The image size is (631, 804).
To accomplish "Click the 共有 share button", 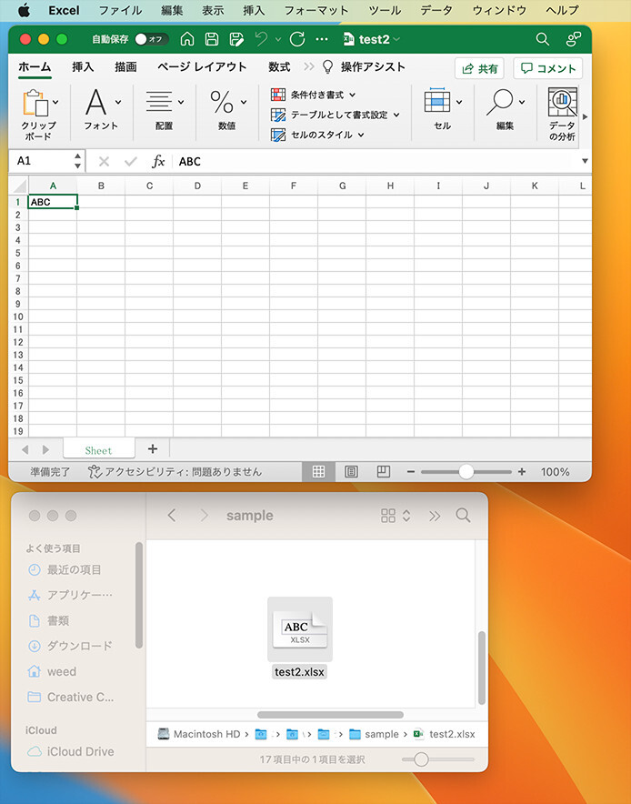I will tap(479, 69).
